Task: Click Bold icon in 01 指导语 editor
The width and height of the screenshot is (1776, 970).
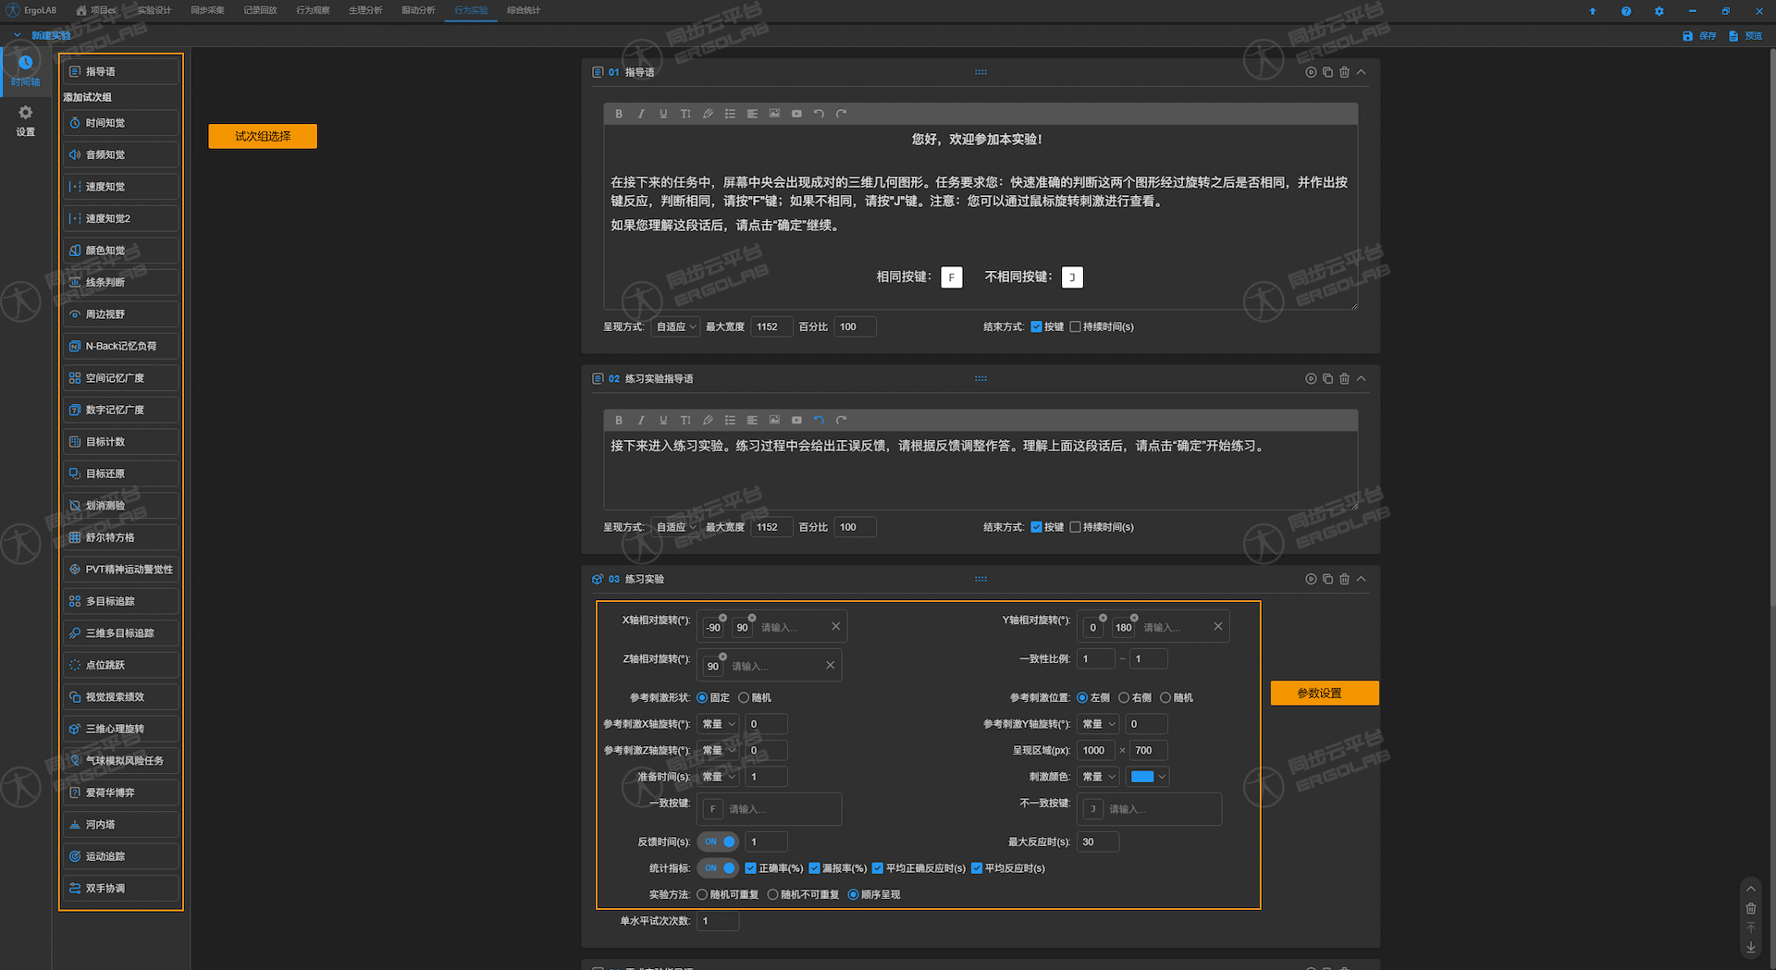Action: click(x=619, y=114)
